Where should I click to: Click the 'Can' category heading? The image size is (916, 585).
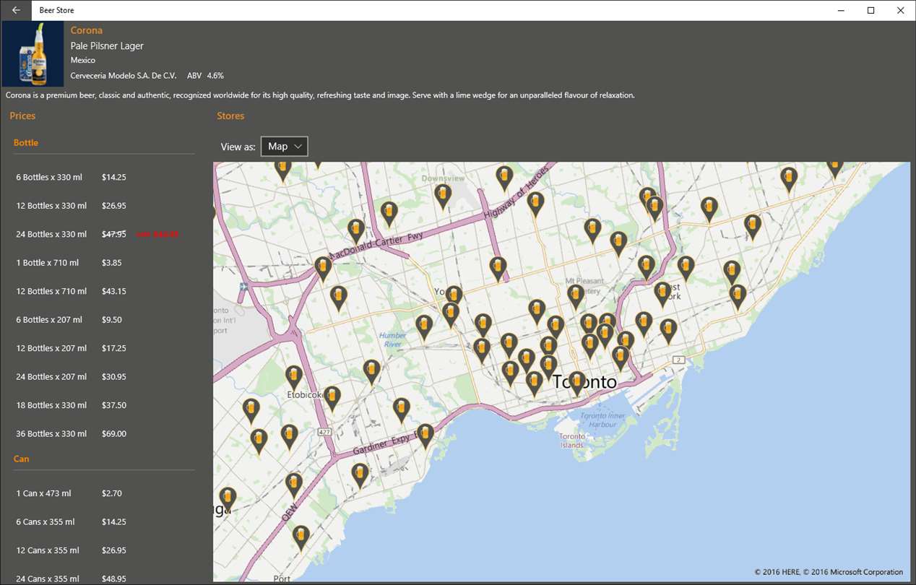(x=21, y=459)
